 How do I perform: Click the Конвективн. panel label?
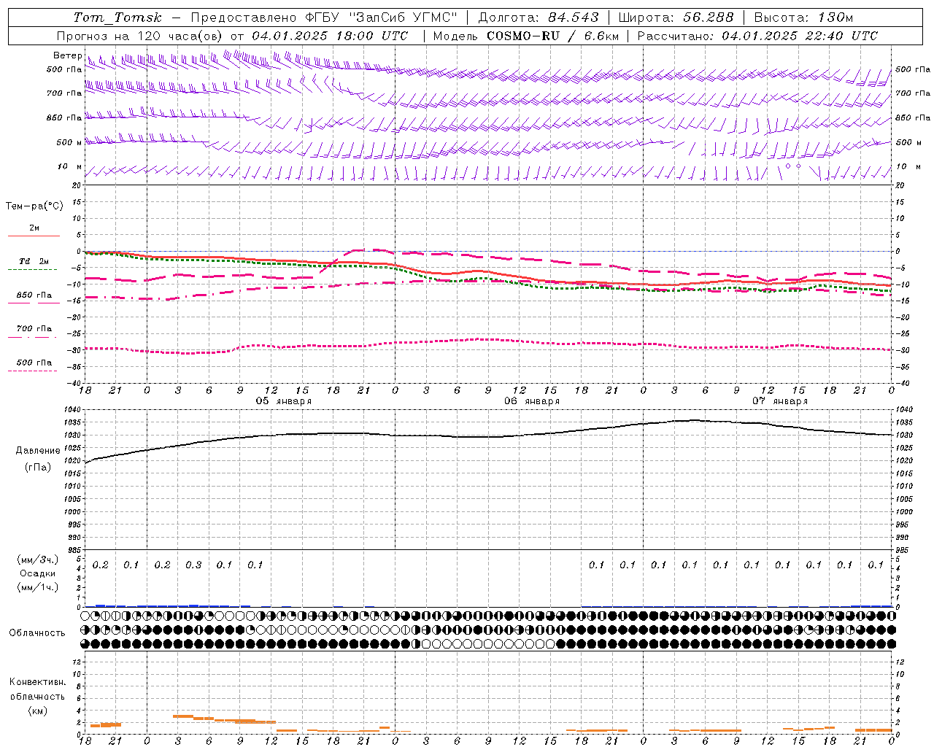coord(37,682)
